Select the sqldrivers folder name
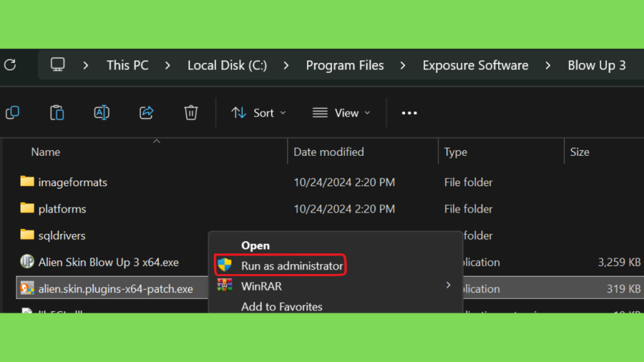 [x=62, y=236]
